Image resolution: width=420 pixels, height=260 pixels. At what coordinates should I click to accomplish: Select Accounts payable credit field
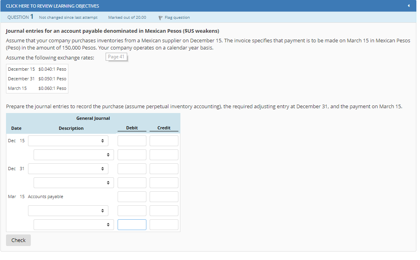(164, 196)
